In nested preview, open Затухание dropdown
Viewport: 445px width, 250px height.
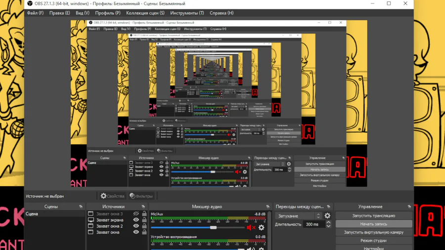point(269,164)
